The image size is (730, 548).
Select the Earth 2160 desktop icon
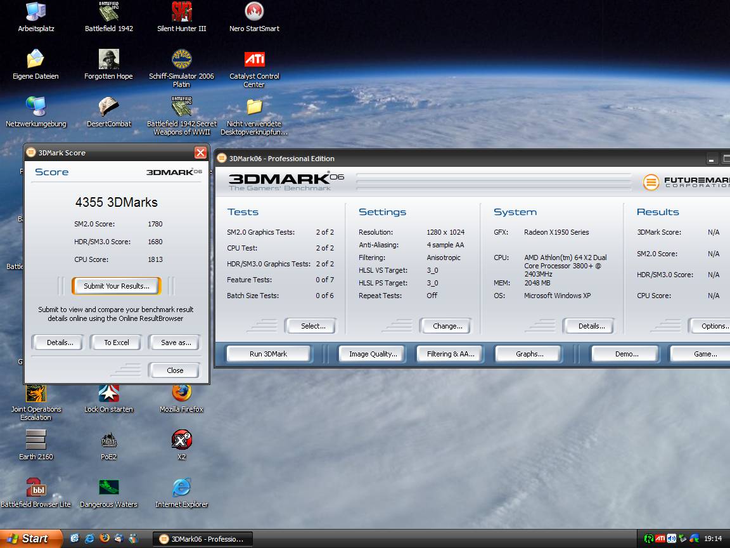pos(36,445)
